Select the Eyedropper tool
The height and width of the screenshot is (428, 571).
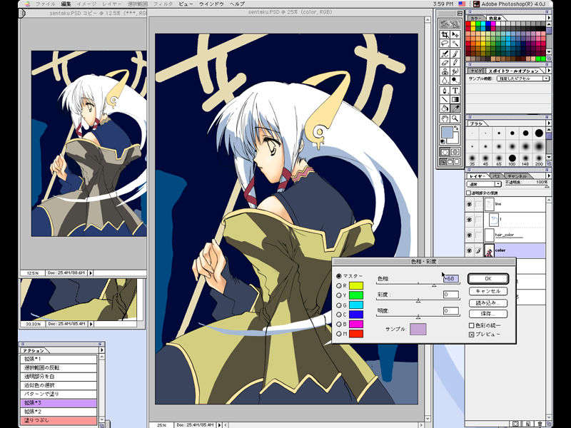click(x=455, y=108)
